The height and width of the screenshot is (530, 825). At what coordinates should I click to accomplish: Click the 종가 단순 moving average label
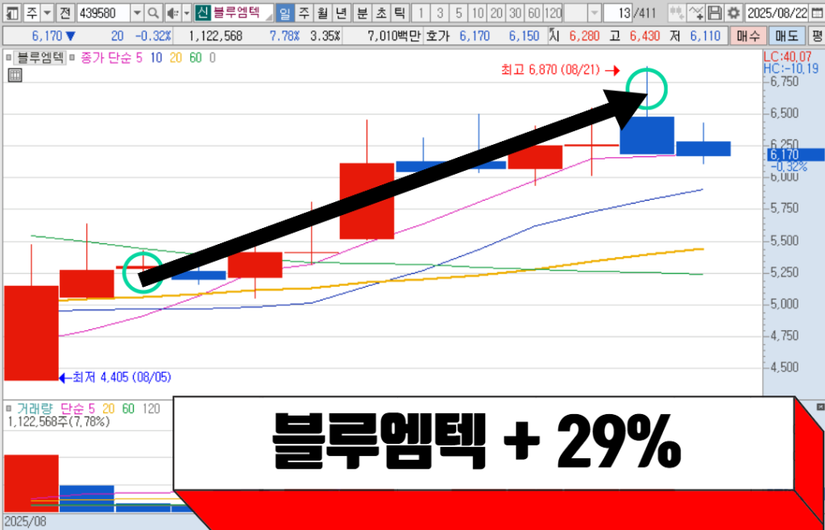pos(106,58)
